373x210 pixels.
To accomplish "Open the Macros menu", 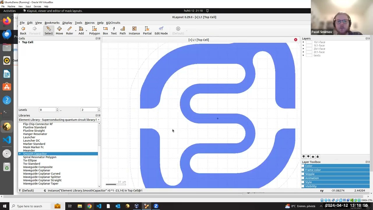I will [x=89, y=23].
